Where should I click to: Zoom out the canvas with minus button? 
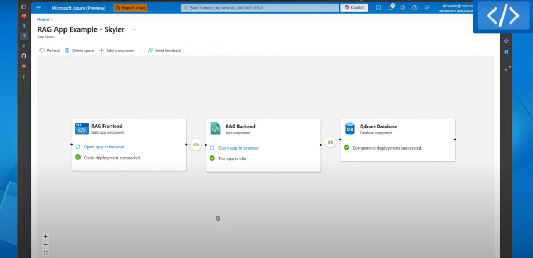coord(46,245)
